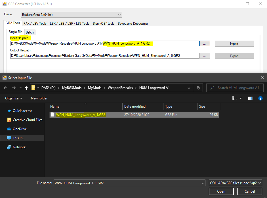The width and height of the screenshot is (267, 198).
Task: Open recent locations dropdown arrow
Action: coord(20,88)
